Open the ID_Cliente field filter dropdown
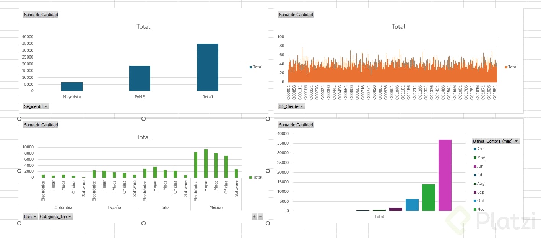The image size is (541, 238). click(x=291, y=106)
